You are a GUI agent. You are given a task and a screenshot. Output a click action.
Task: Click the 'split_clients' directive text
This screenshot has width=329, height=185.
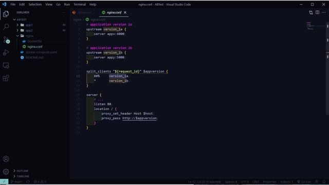pyautogui.click(x=98, y=71)
